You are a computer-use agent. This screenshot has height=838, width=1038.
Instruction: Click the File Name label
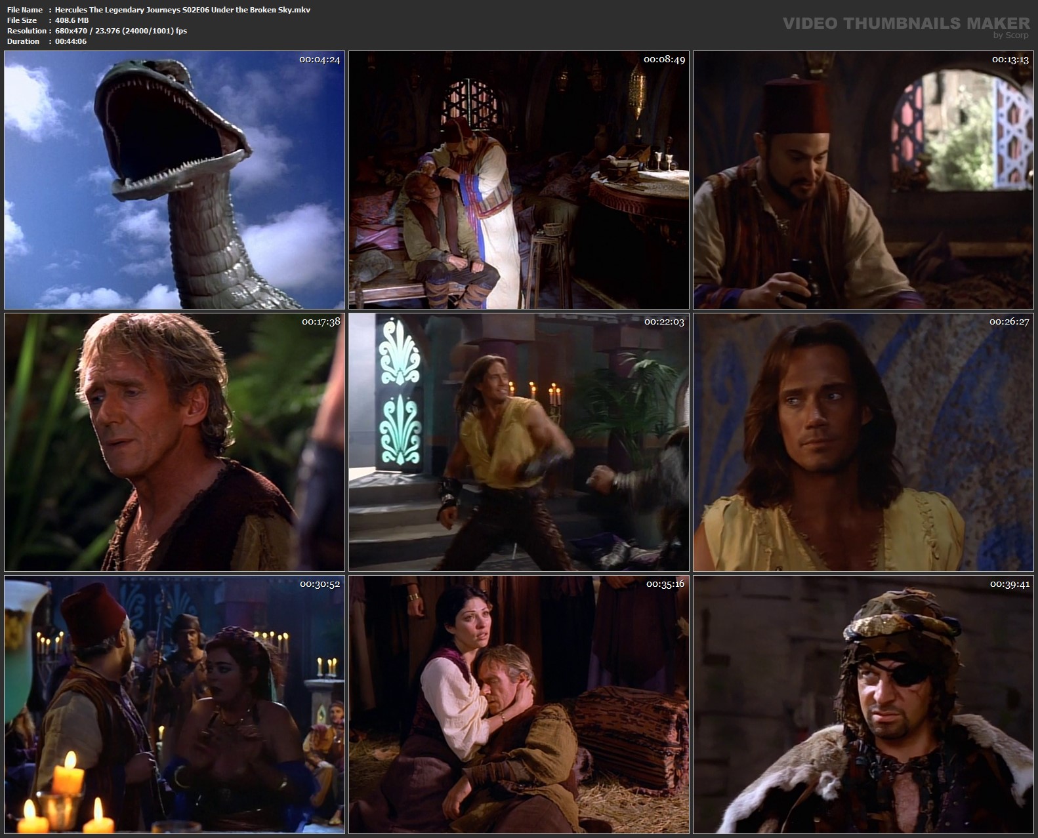[x=25, y=10]
